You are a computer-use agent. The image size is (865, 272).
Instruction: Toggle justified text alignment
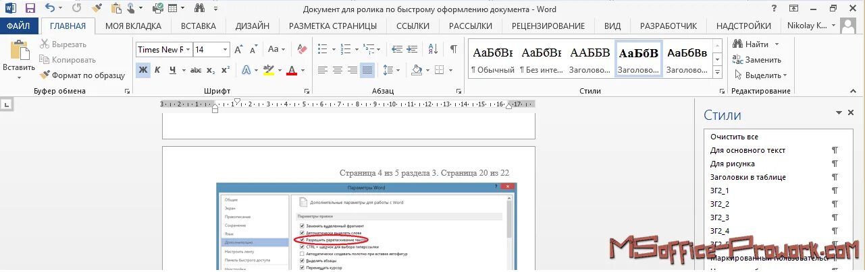tap(367, 70)
